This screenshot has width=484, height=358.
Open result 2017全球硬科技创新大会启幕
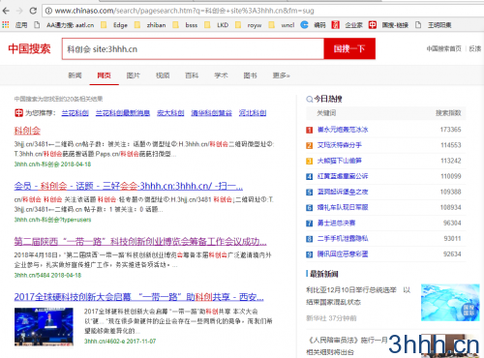click(138, 297)
